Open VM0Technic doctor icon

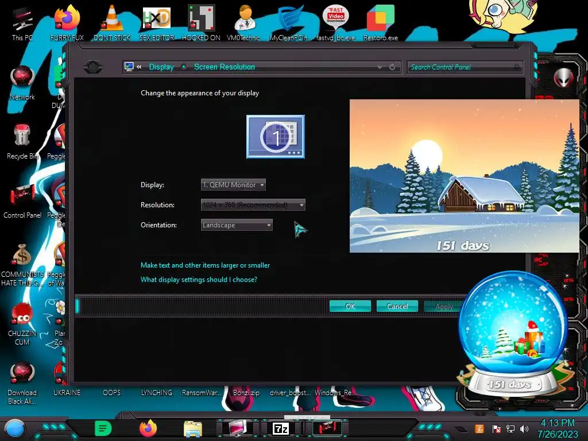[246, 23]
